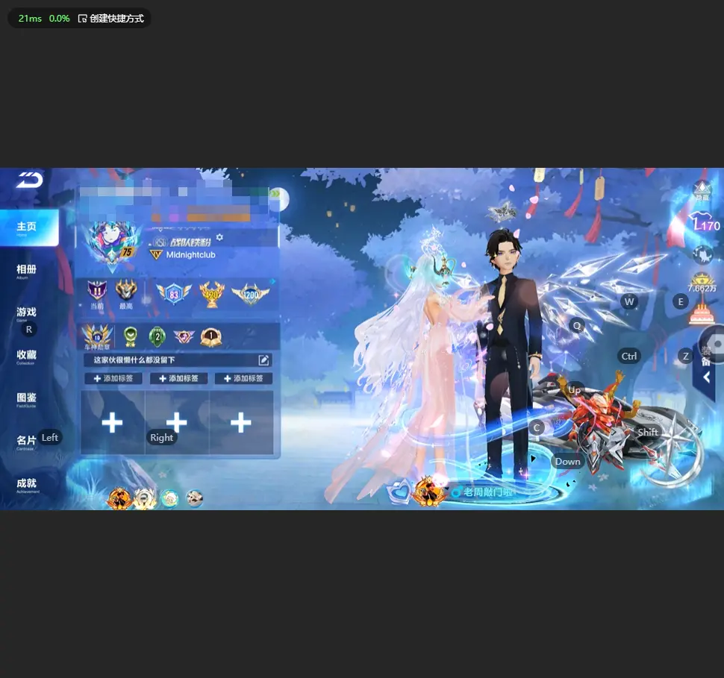Click the 战队铁粉 title label
This screenshot has height=678, width=724.
pos(190,242)
